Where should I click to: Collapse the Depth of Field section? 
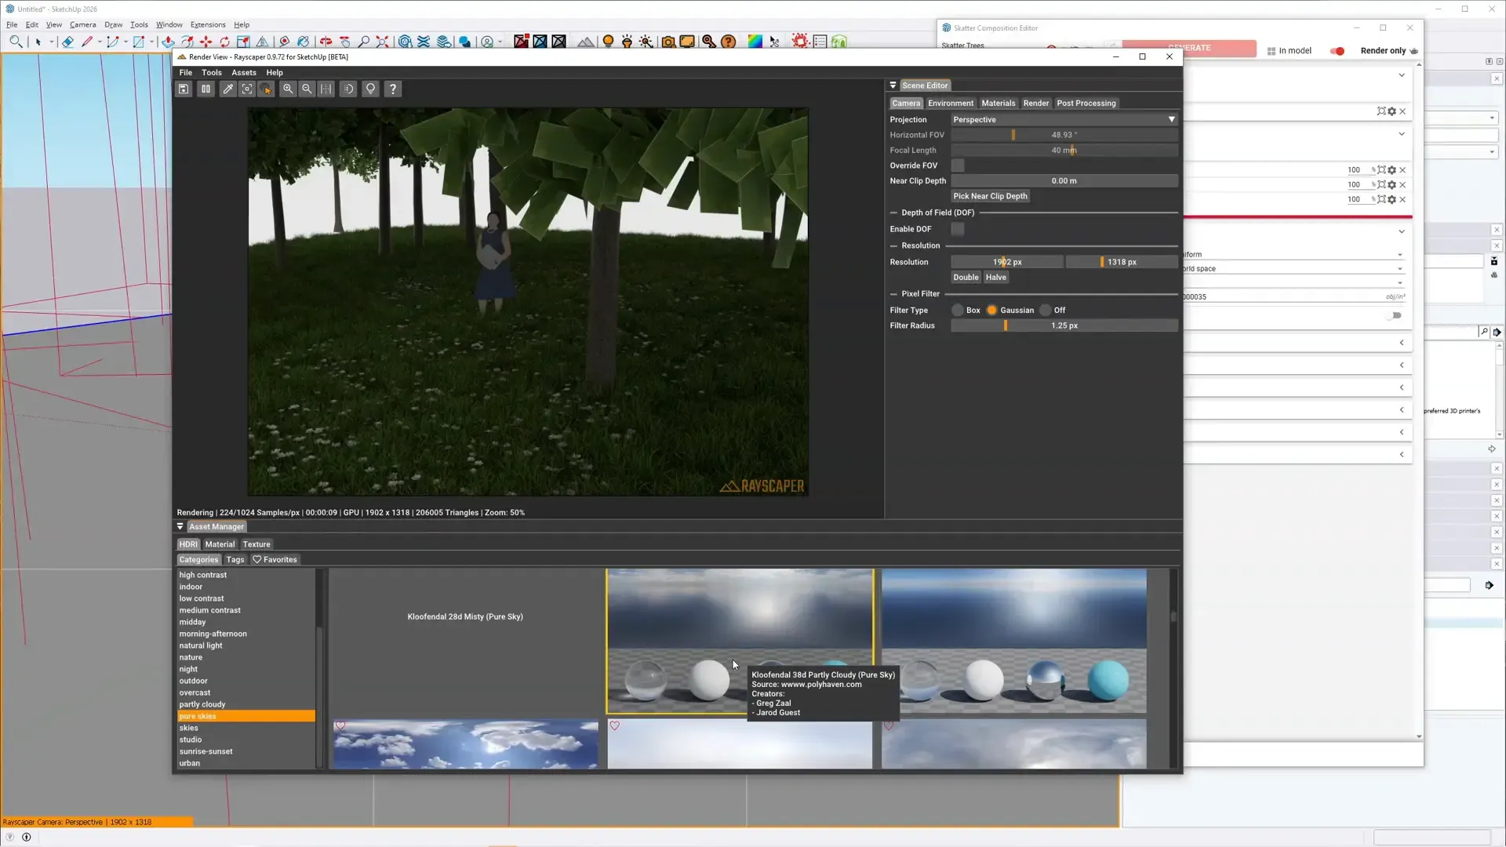click(893, 213)
